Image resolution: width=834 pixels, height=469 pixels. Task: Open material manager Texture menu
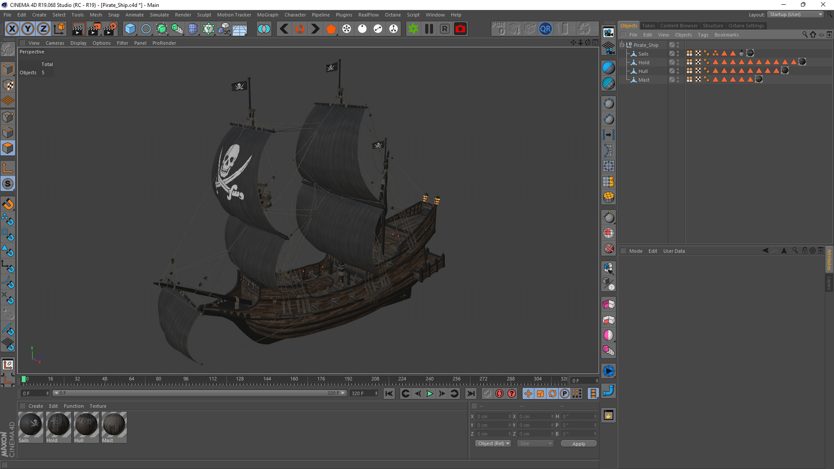pos(98,406)
